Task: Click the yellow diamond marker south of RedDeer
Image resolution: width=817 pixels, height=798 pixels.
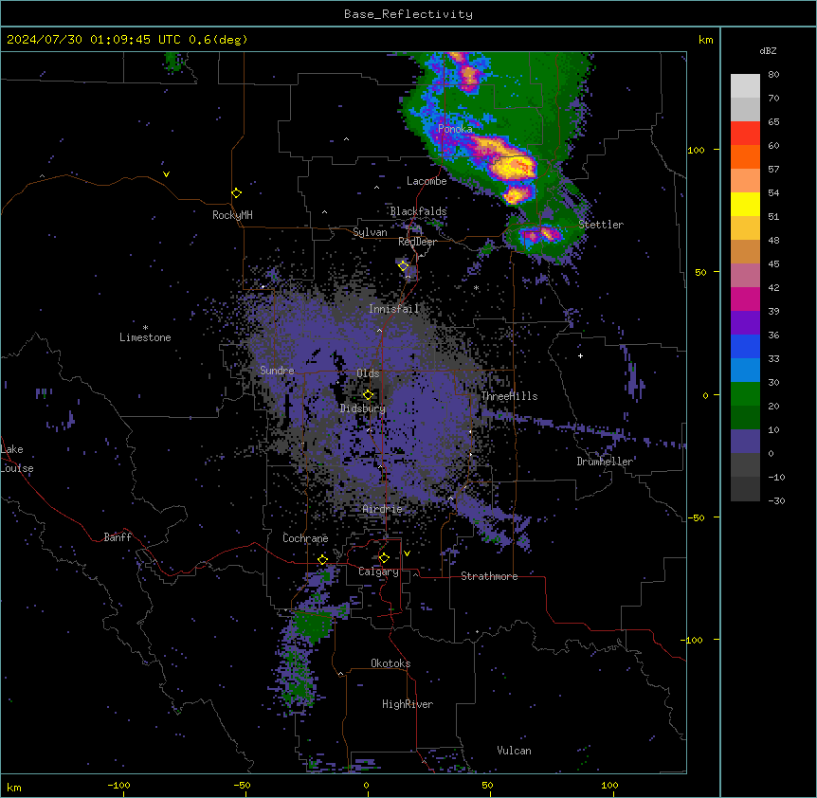Action: pos(403,265)
